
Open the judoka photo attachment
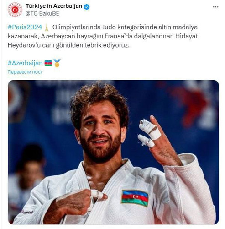(113, 152)
